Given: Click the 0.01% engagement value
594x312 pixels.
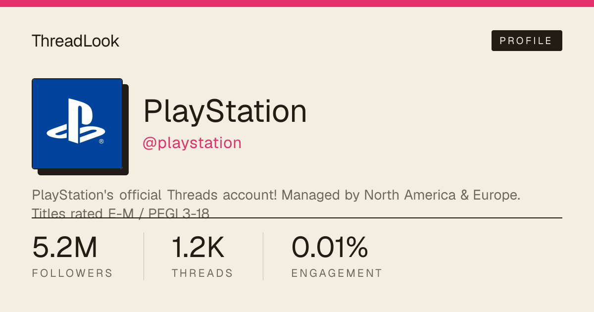Looking at the screenshot, I should click(x=330, y=248).
